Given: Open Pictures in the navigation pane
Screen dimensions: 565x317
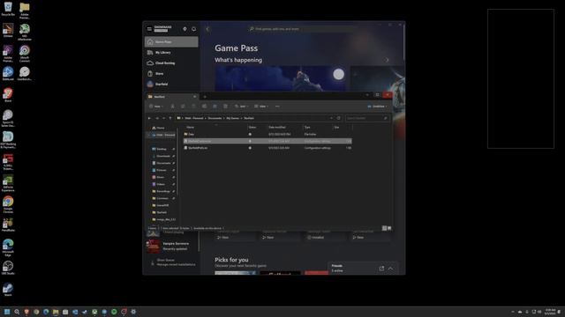Looking at the screenshot, I should pyautogui.click(x=161, y=170).
